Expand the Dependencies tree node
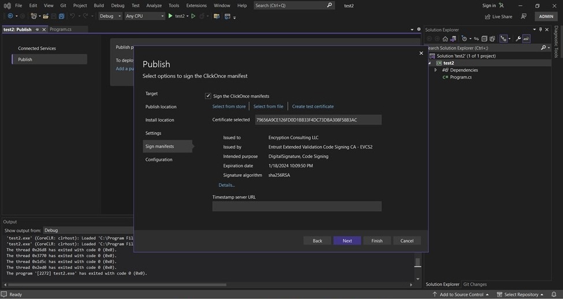Viewport: 563px width, 299px height. click(435, 70)
